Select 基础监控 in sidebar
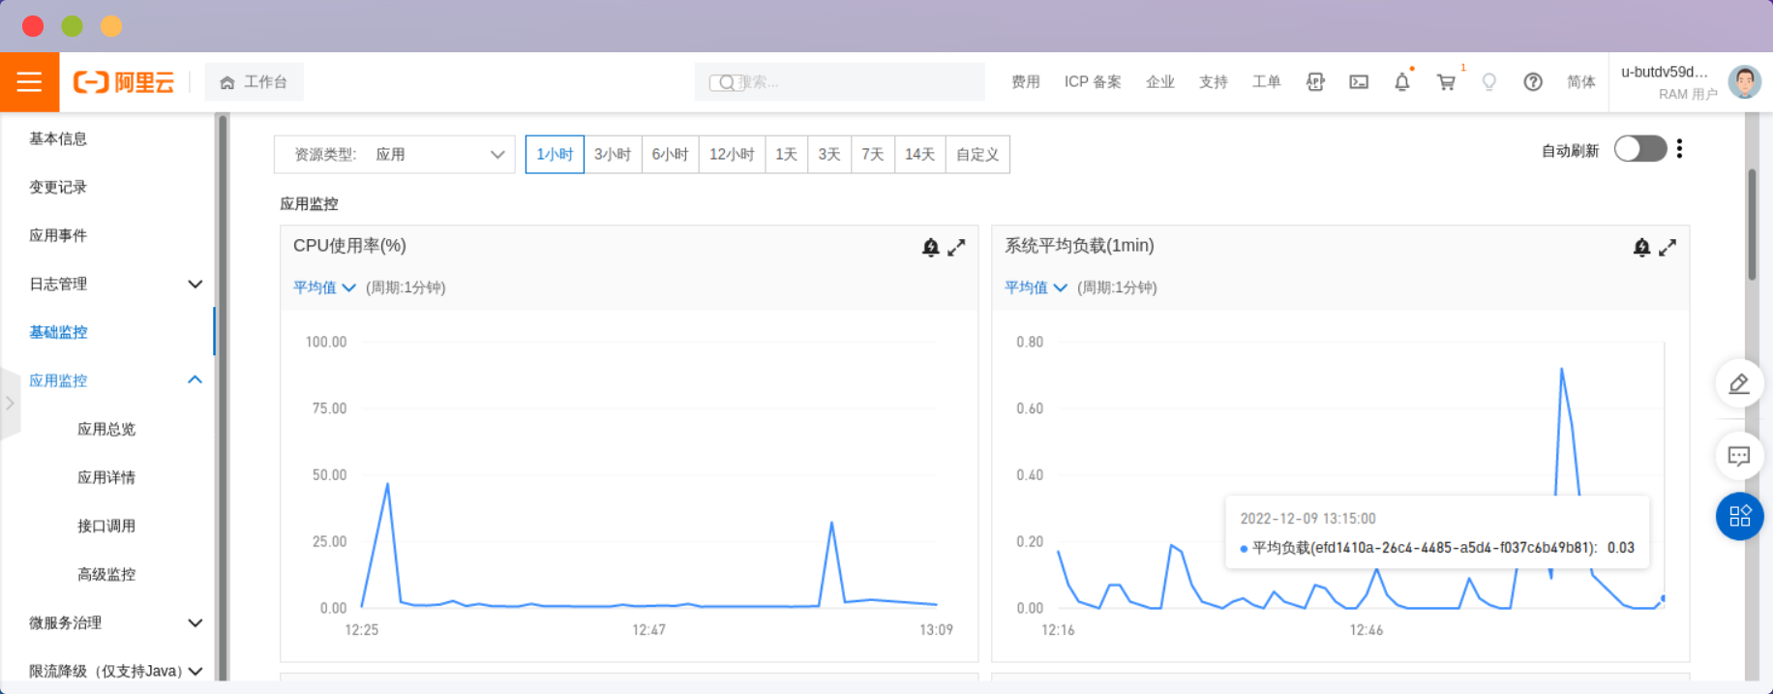The width and height of the screenshot is (1773, 694). click(x=58, y=332)
